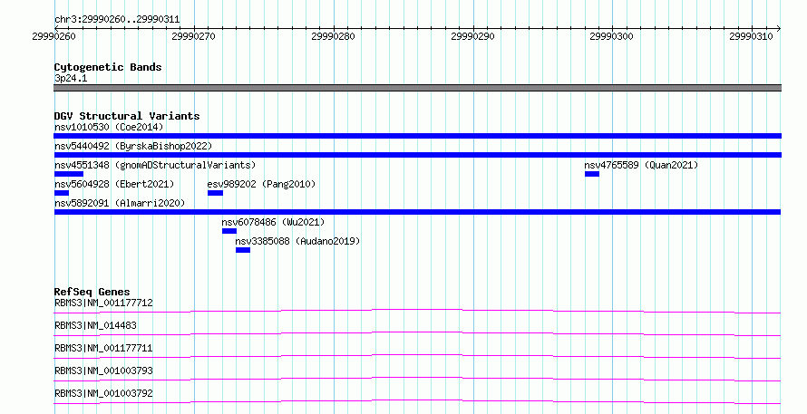807x414 pixels.
Task: Click the RBMS3|NM_001003792 transcript label
Action: pos(103,393)
